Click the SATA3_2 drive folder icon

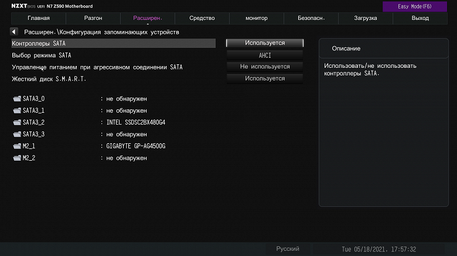16,123
